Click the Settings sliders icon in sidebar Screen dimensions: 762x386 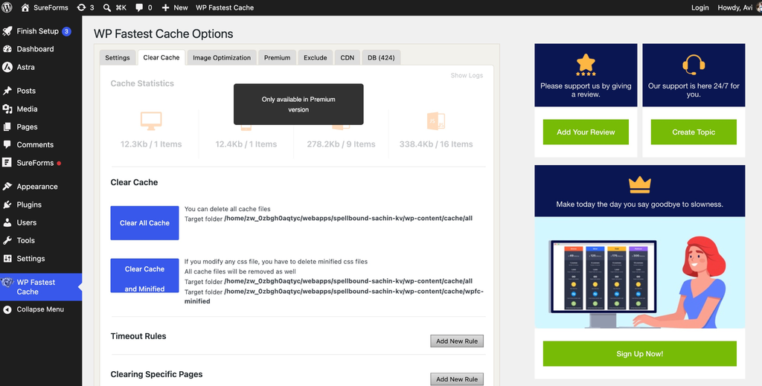(x=7, y=258)
